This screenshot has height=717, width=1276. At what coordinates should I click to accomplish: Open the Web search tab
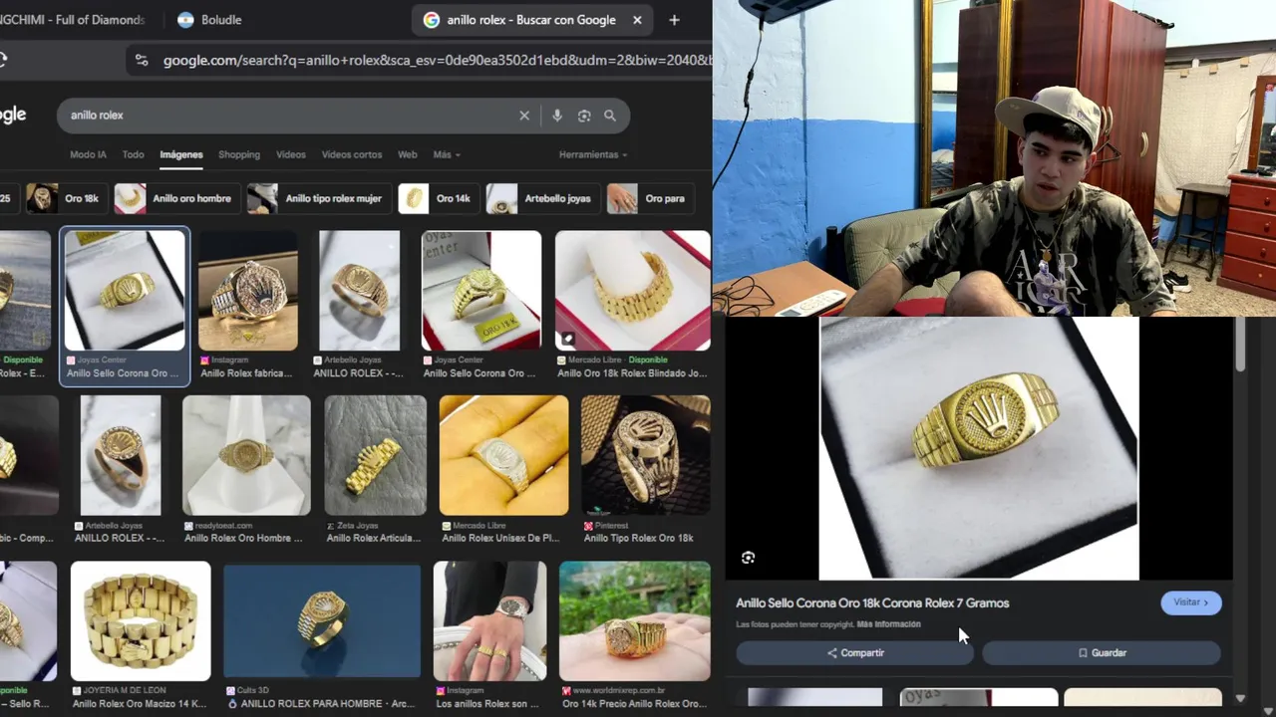(408, 154)
